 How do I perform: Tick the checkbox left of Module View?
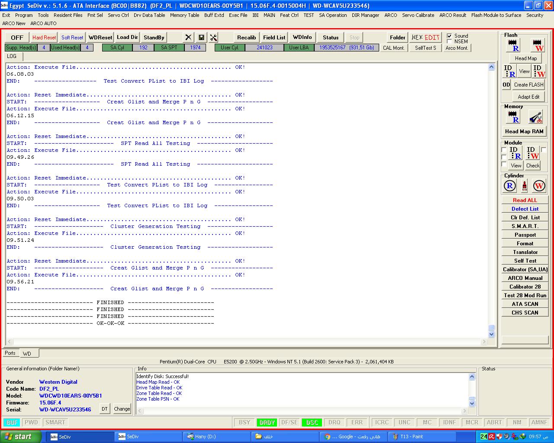click(504, 165)
